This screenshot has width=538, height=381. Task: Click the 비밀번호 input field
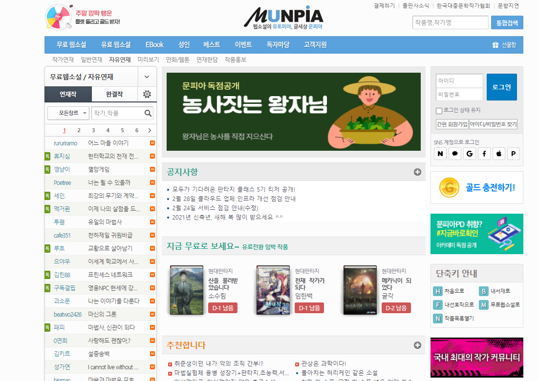(x=459, y=94)
